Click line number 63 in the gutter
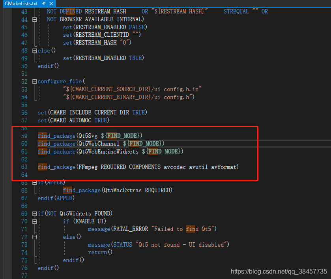This screenshot has width=331, height=279. coord(24,167)
